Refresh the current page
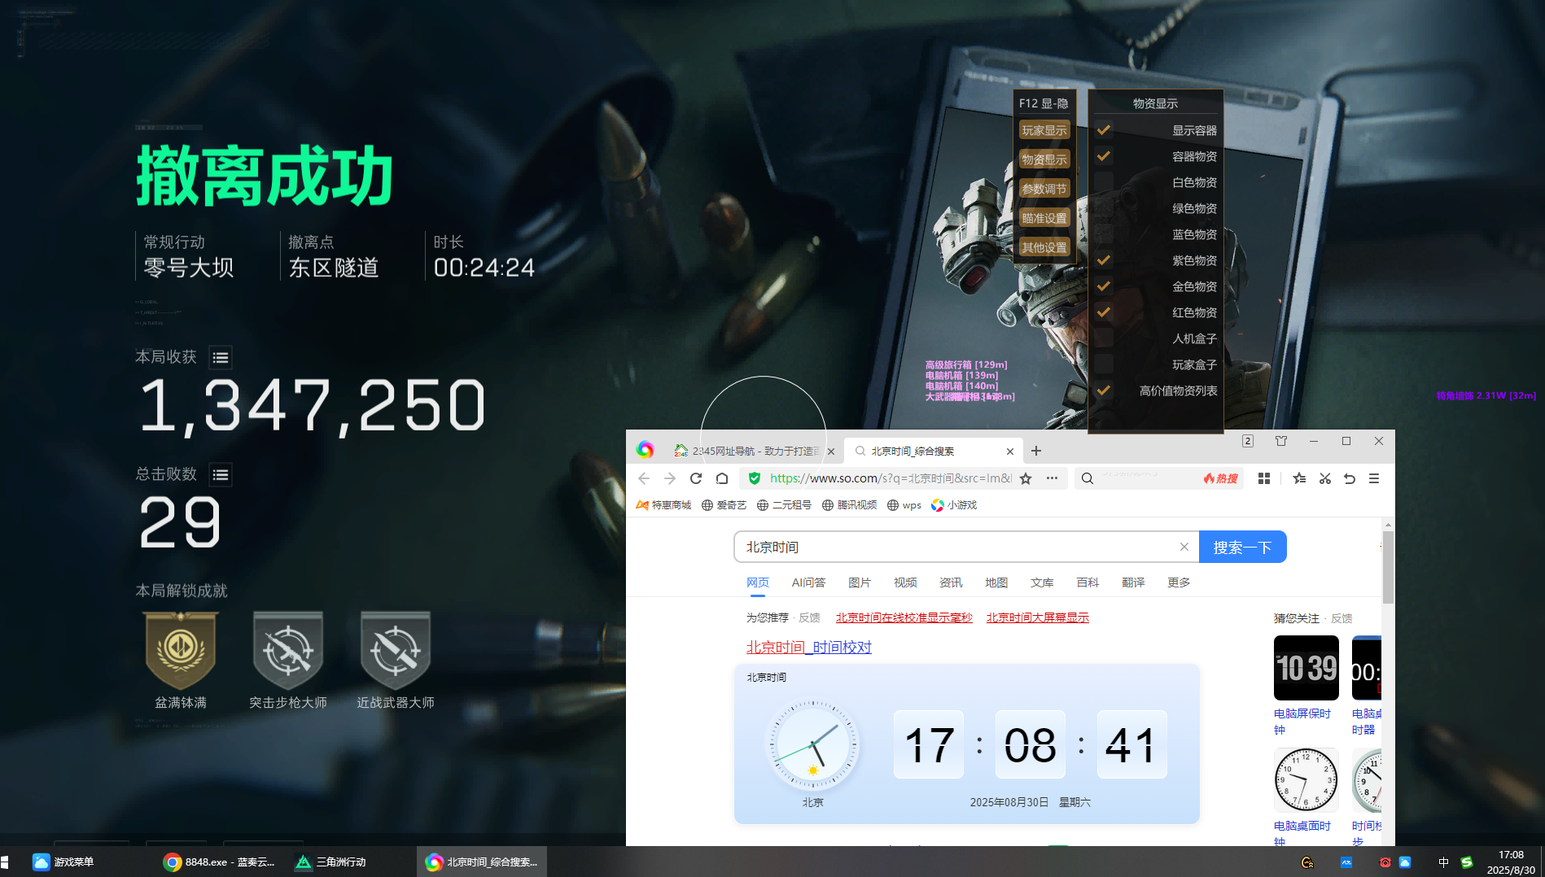This screenshot has height=877, width=1545. 695,478
